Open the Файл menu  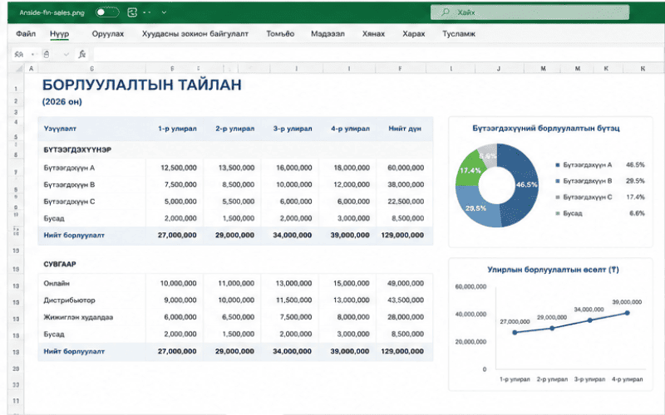click(x=26, y=33)
